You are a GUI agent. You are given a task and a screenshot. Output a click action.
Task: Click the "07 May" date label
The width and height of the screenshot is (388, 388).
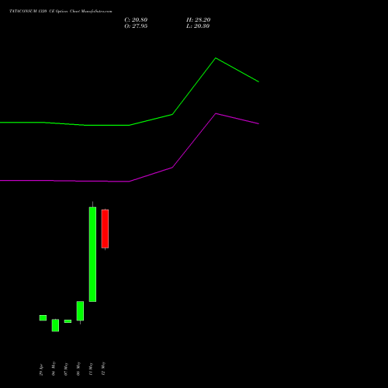click(x=66, y=369)
